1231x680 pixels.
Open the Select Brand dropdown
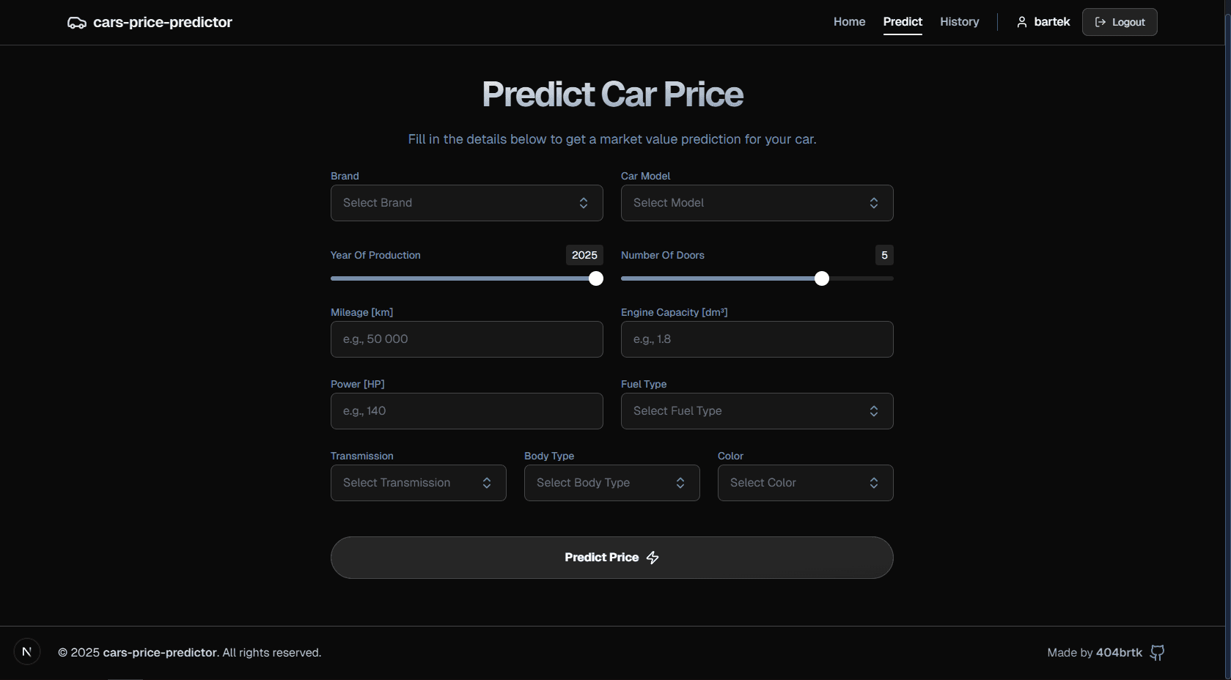[x=466, y=203]
